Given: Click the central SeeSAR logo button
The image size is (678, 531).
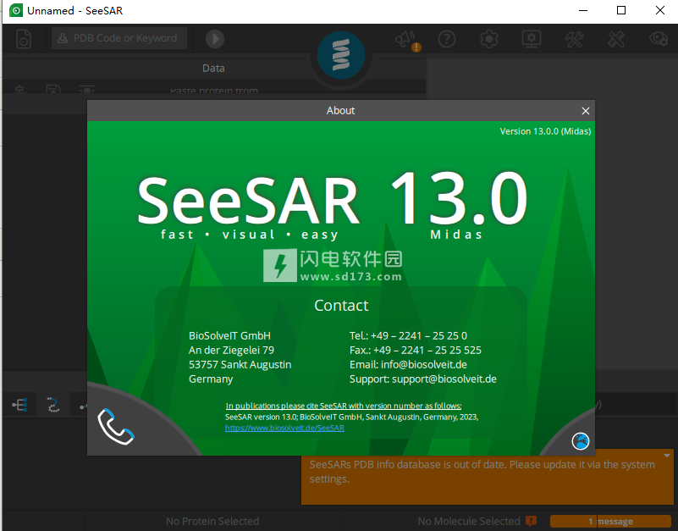Looking at the screenshot, I should (x=341, y=55).
